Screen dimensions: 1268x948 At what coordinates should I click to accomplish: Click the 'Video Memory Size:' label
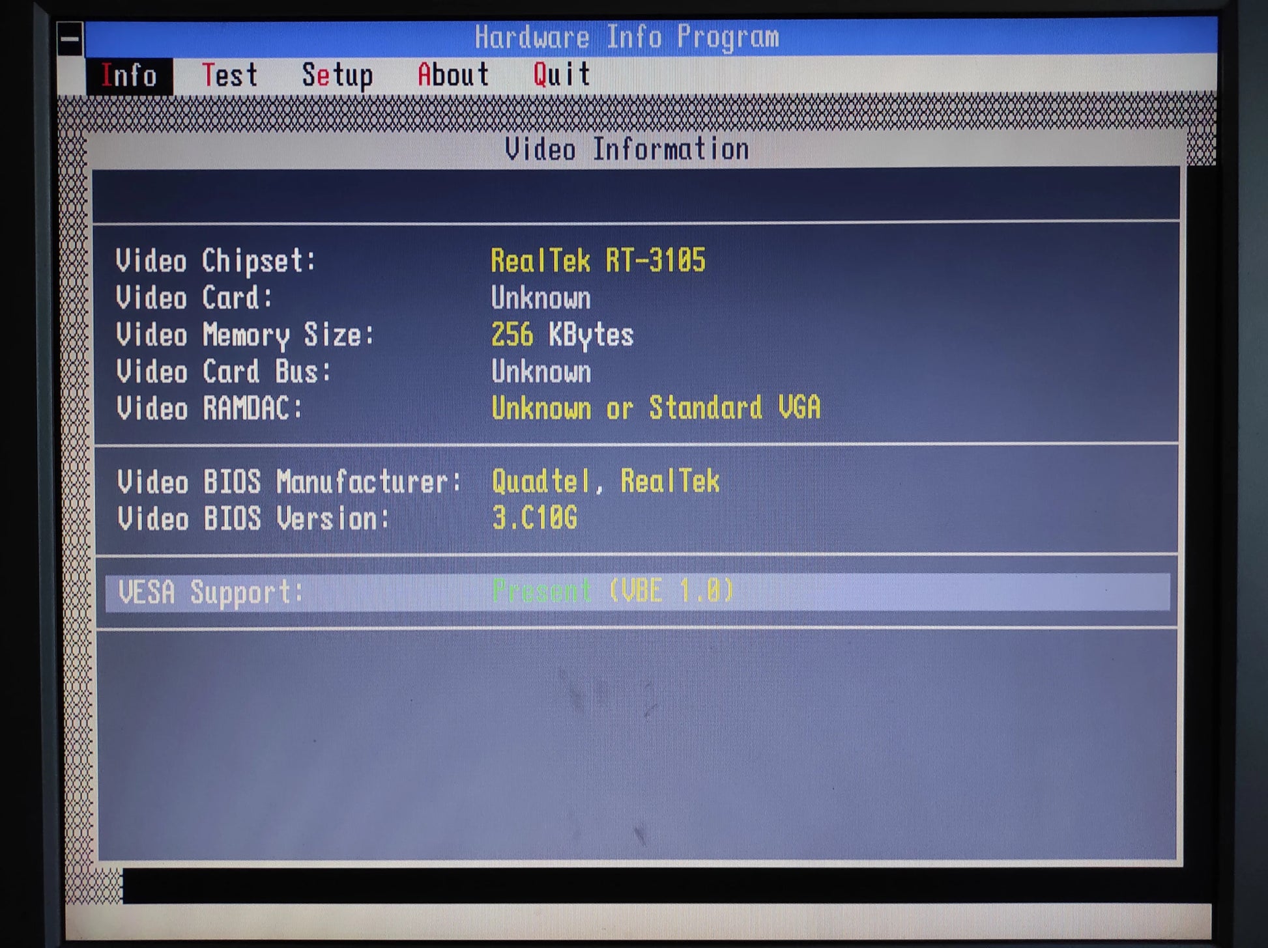pos(245,336)
